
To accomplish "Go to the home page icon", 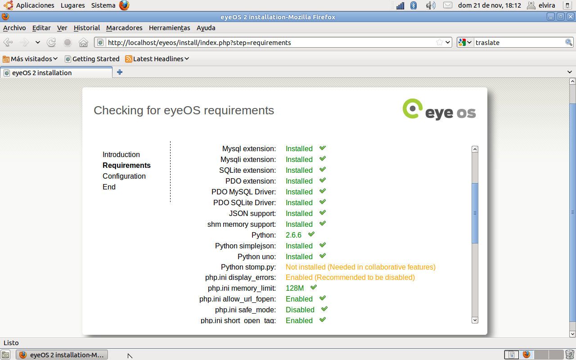I will [83, 42].
